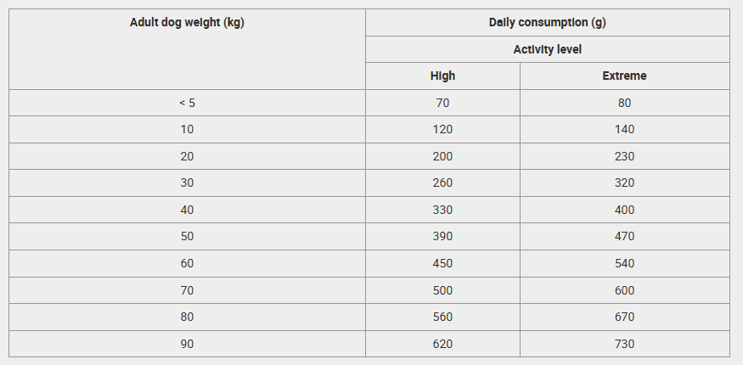The width and height of the screenshot is (743, 365).
Task: Select the 560 High consumption value
Action: click(x=442, y=317)
